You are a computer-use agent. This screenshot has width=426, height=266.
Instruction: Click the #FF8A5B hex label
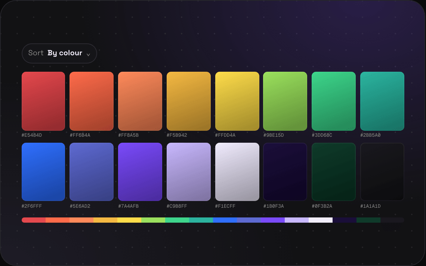(129, 135)
